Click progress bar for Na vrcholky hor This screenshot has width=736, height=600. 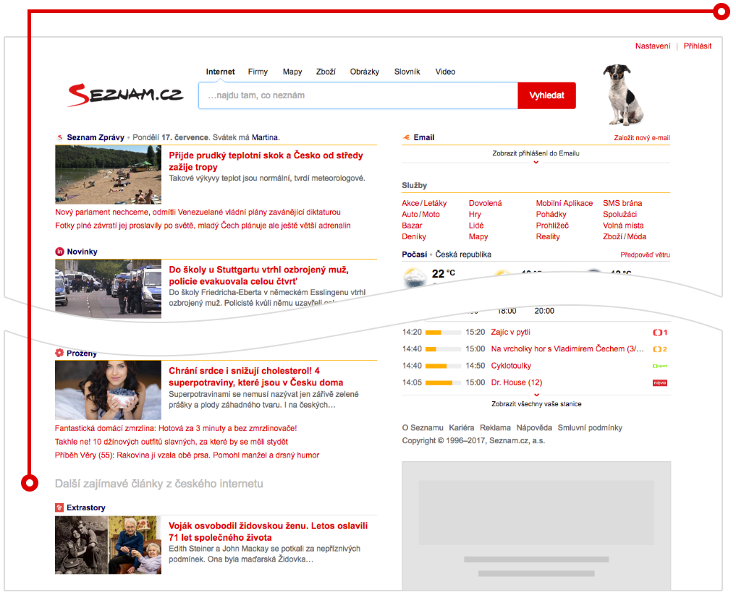(x=443, y=349)
